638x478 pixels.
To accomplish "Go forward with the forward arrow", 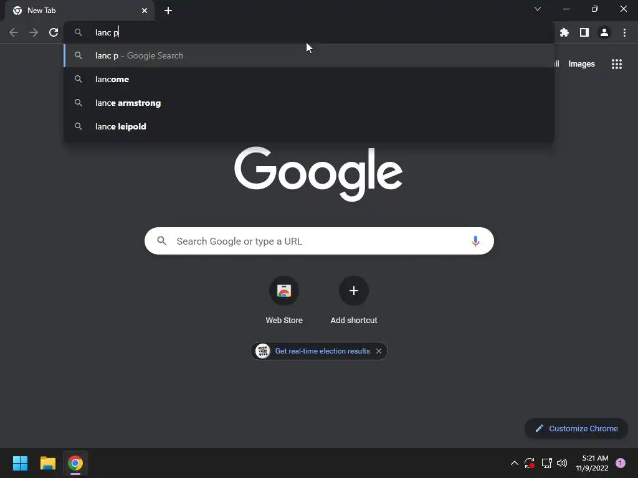I will (x=34, y=32).
